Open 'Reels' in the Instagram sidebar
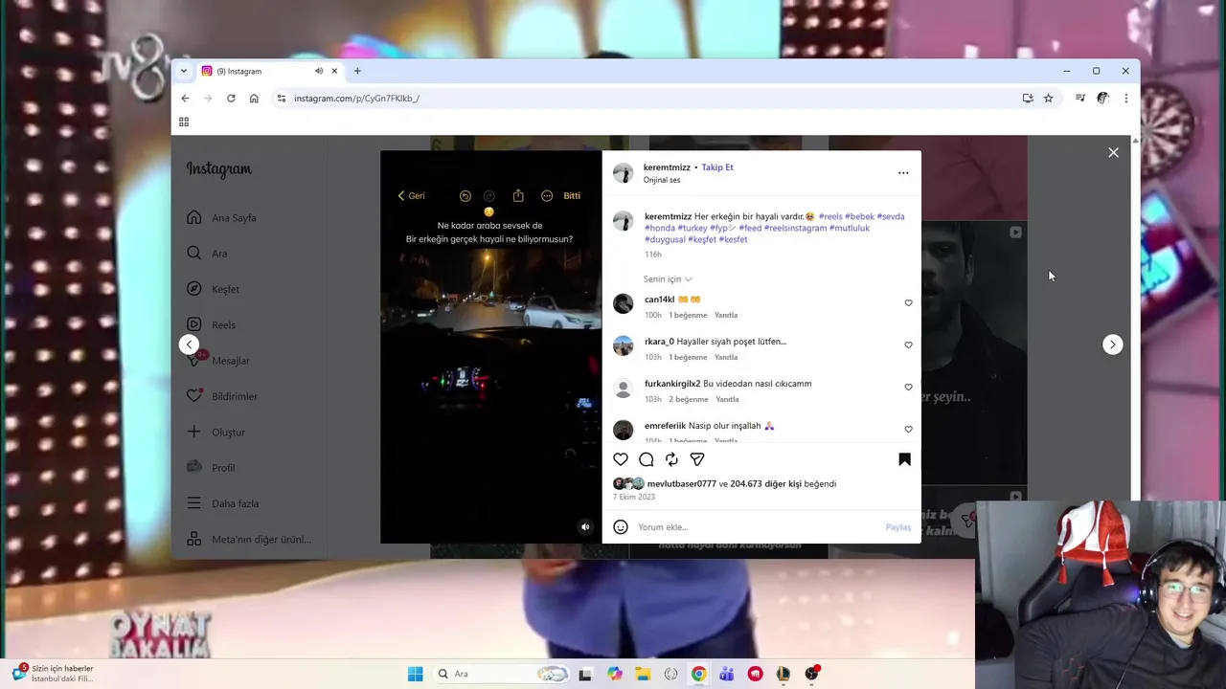The height and width of the screenshot is (689, 1226). (212, 325)
